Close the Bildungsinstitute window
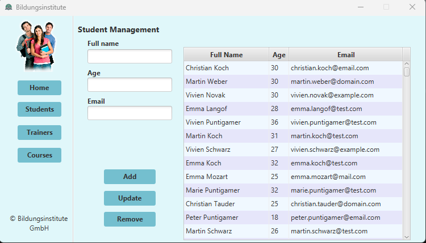Image resolution: width=426 pixels, height=243 pixels. [412, 7]
